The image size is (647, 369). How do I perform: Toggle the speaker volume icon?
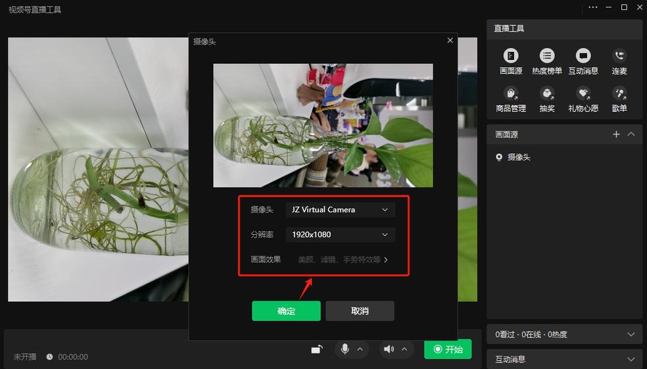[389, 349]
